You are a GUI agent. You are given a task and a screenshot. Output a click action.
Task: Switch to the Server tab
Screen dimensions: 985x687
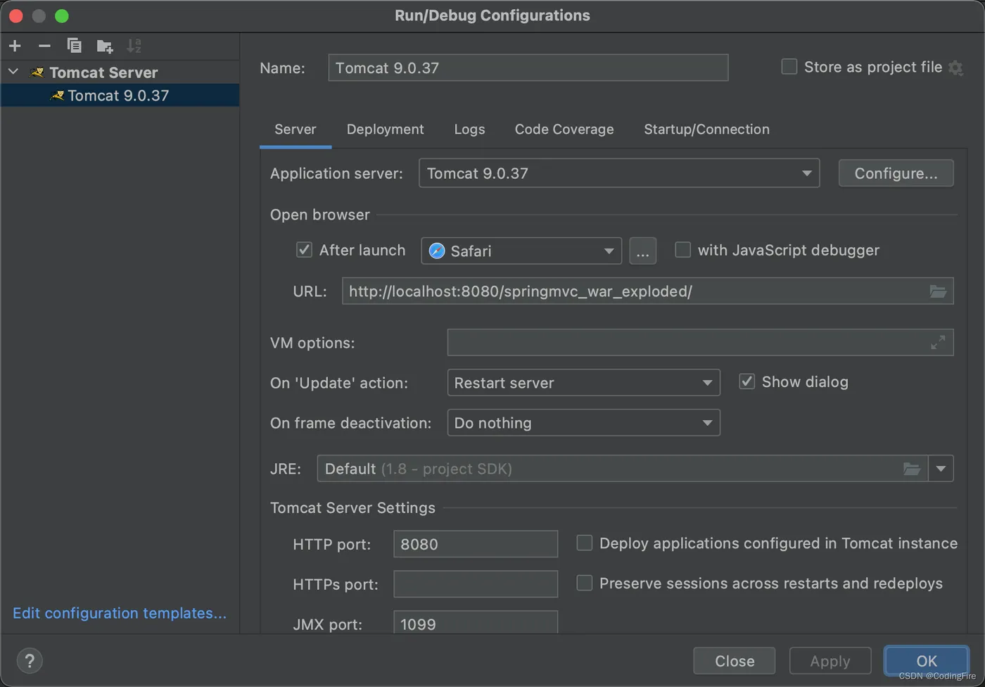(x=295, y=130)
